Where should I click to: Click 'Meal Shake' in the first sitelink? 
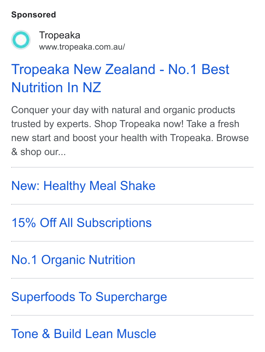122,186
